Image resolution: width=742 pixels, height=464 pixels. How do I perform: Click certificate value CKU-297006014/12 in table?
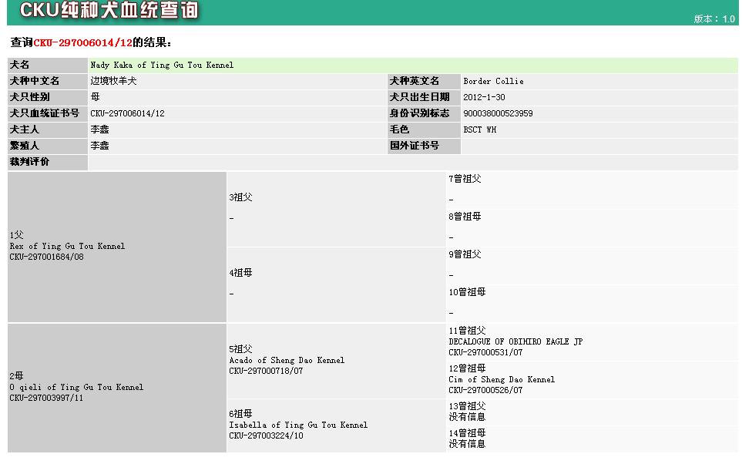(127, 113)
